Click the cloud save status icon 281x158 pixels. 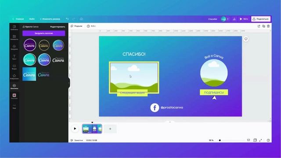(81, 19)
